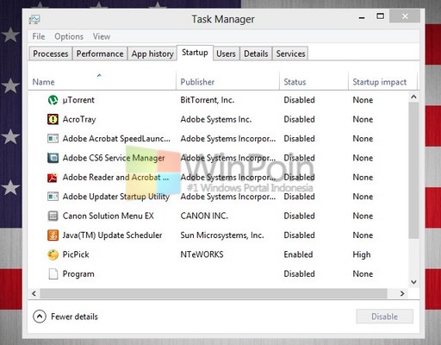Switch to the Users tab
The height and width of the screenshot is (345, 441).
pos(226,53)
